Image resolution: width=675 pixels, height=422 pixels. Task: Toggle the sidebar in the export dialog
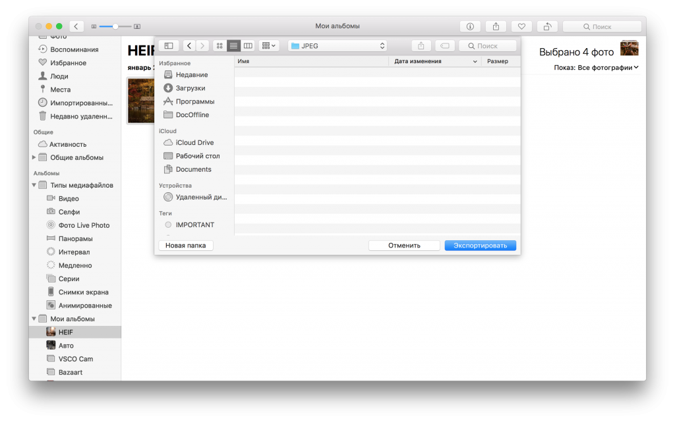point(169,45)
